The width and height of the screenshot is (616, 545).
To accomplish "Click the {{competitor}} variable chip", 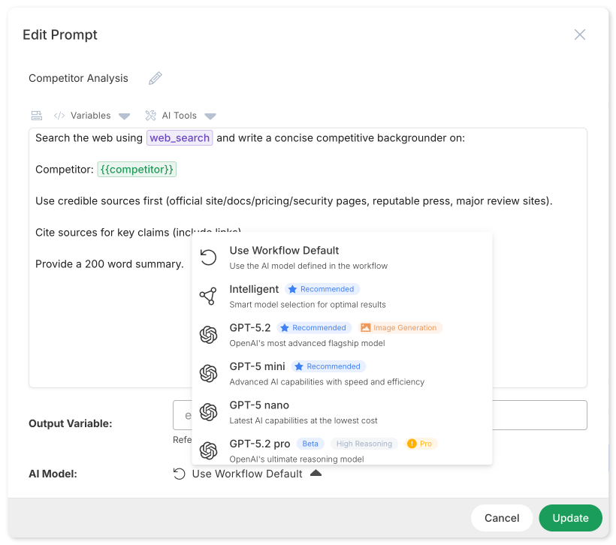I will click(x=137, y=170).
